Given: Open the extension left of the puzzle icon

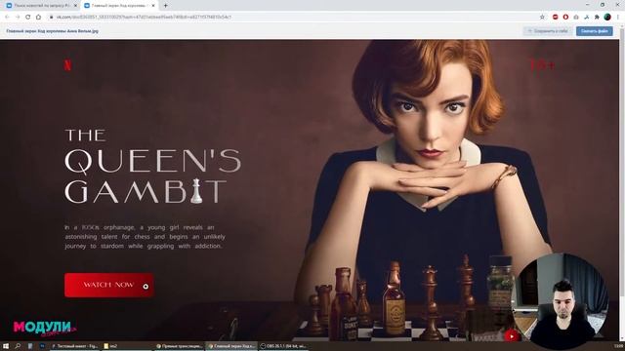Looking at the screenshot, I should pos(586,18).
